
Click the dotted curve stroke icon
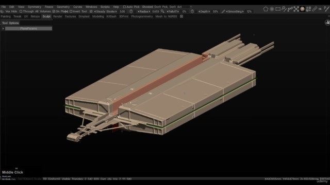pos(290,9)
